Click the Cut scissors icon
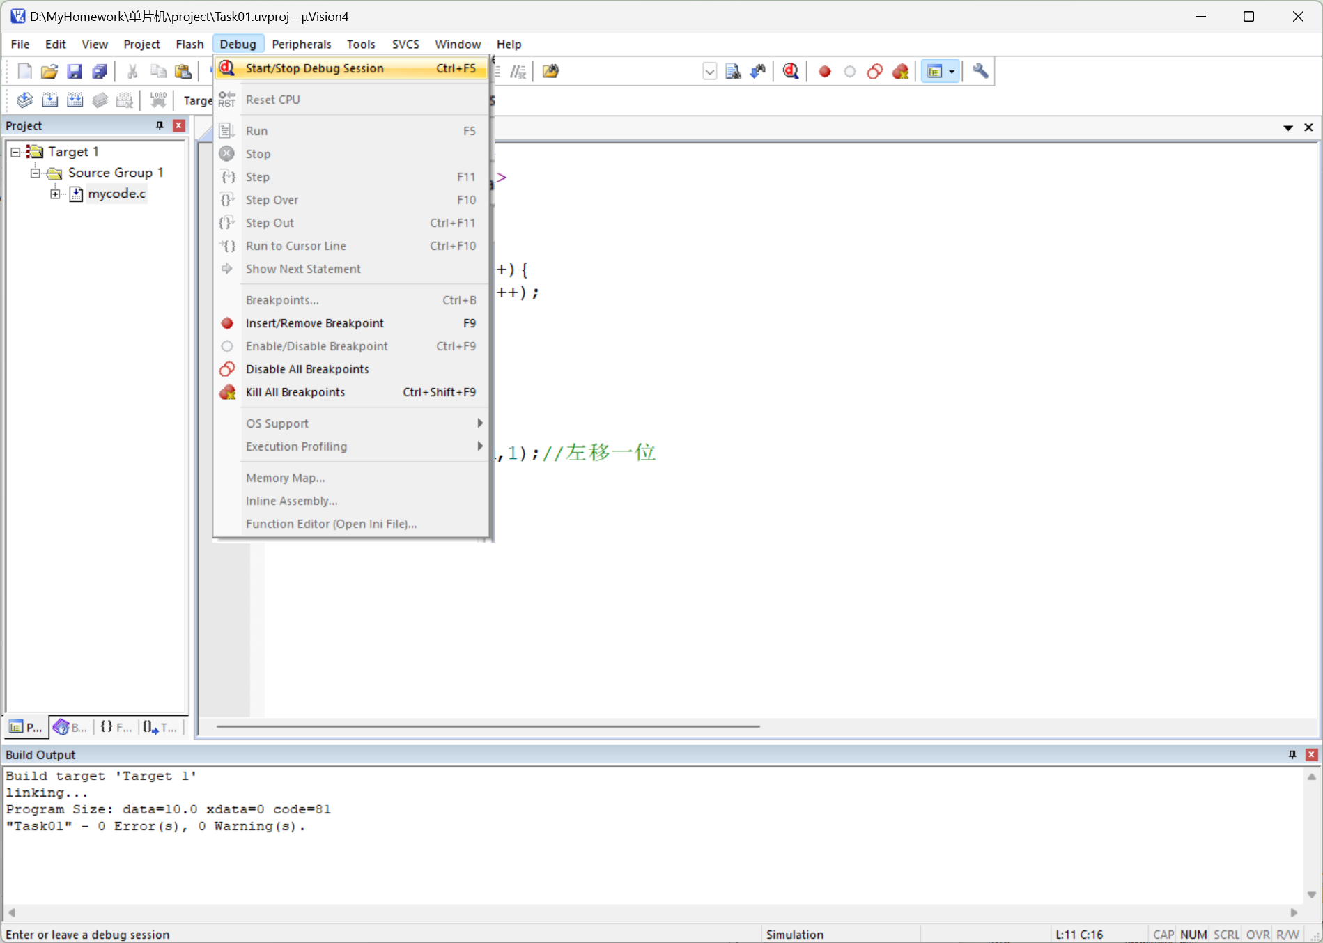The width and height of the screenshot is (1323, 943). [x=132, y=71]
